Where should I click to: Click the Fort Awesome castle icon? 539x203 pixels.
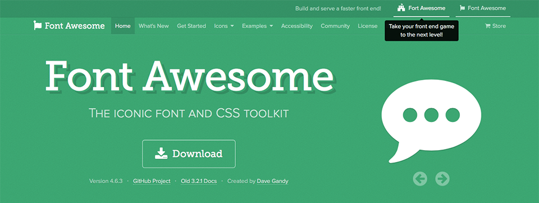pos(401,8)
